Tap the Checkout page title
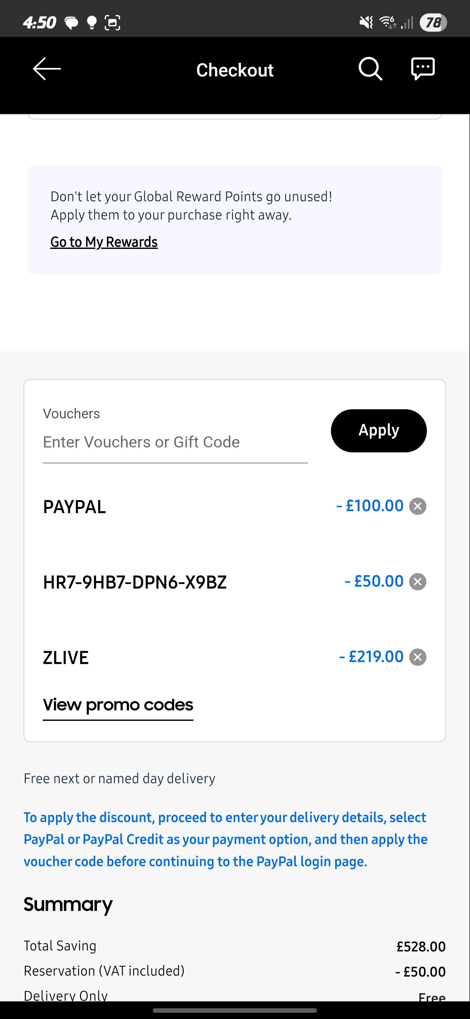Image resolution: width=470 pixels, height=1019 pixels. 235,70
